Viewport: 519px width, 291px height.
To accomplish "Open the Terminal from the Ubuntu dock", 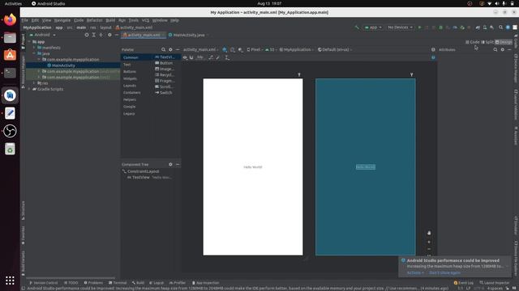I will point(10,73).
